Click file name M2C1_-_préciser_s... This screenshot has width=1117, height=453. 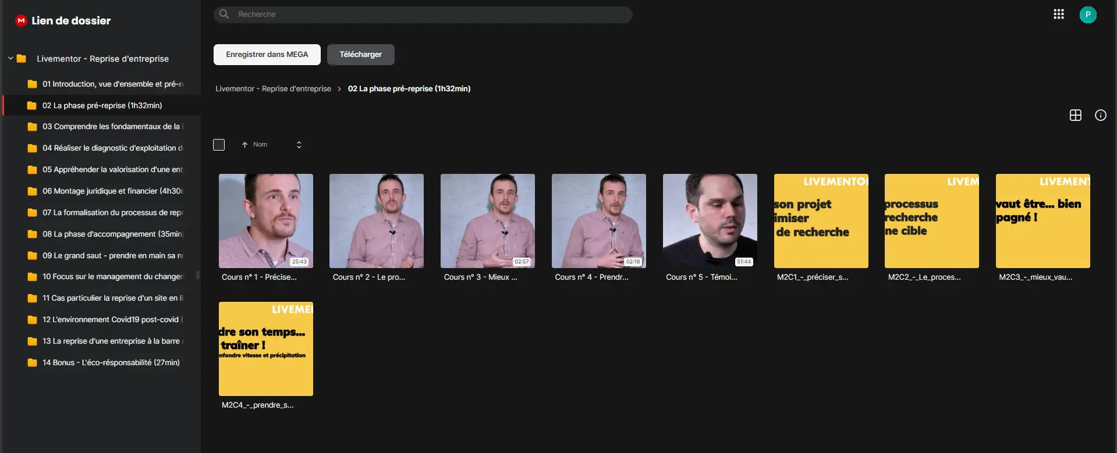click(x=813, y=277)
